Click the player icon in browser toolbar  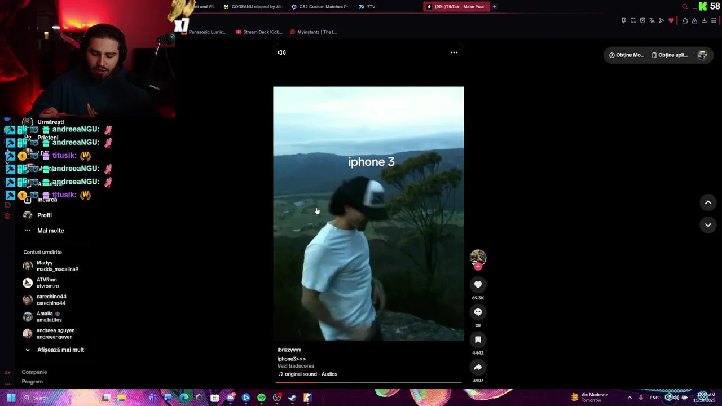[662, 20]
